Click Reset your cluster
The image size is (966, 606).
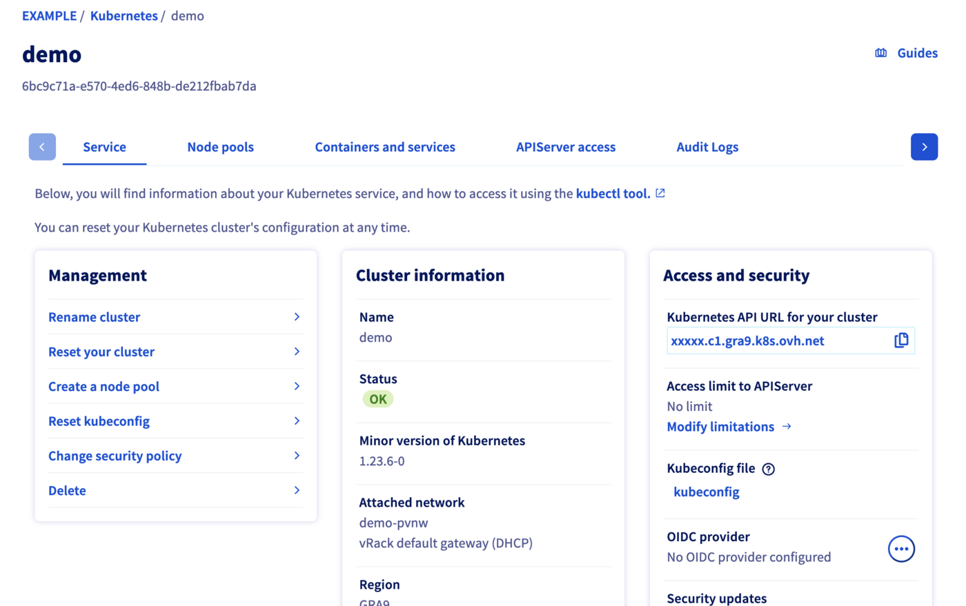pos(101,352)
